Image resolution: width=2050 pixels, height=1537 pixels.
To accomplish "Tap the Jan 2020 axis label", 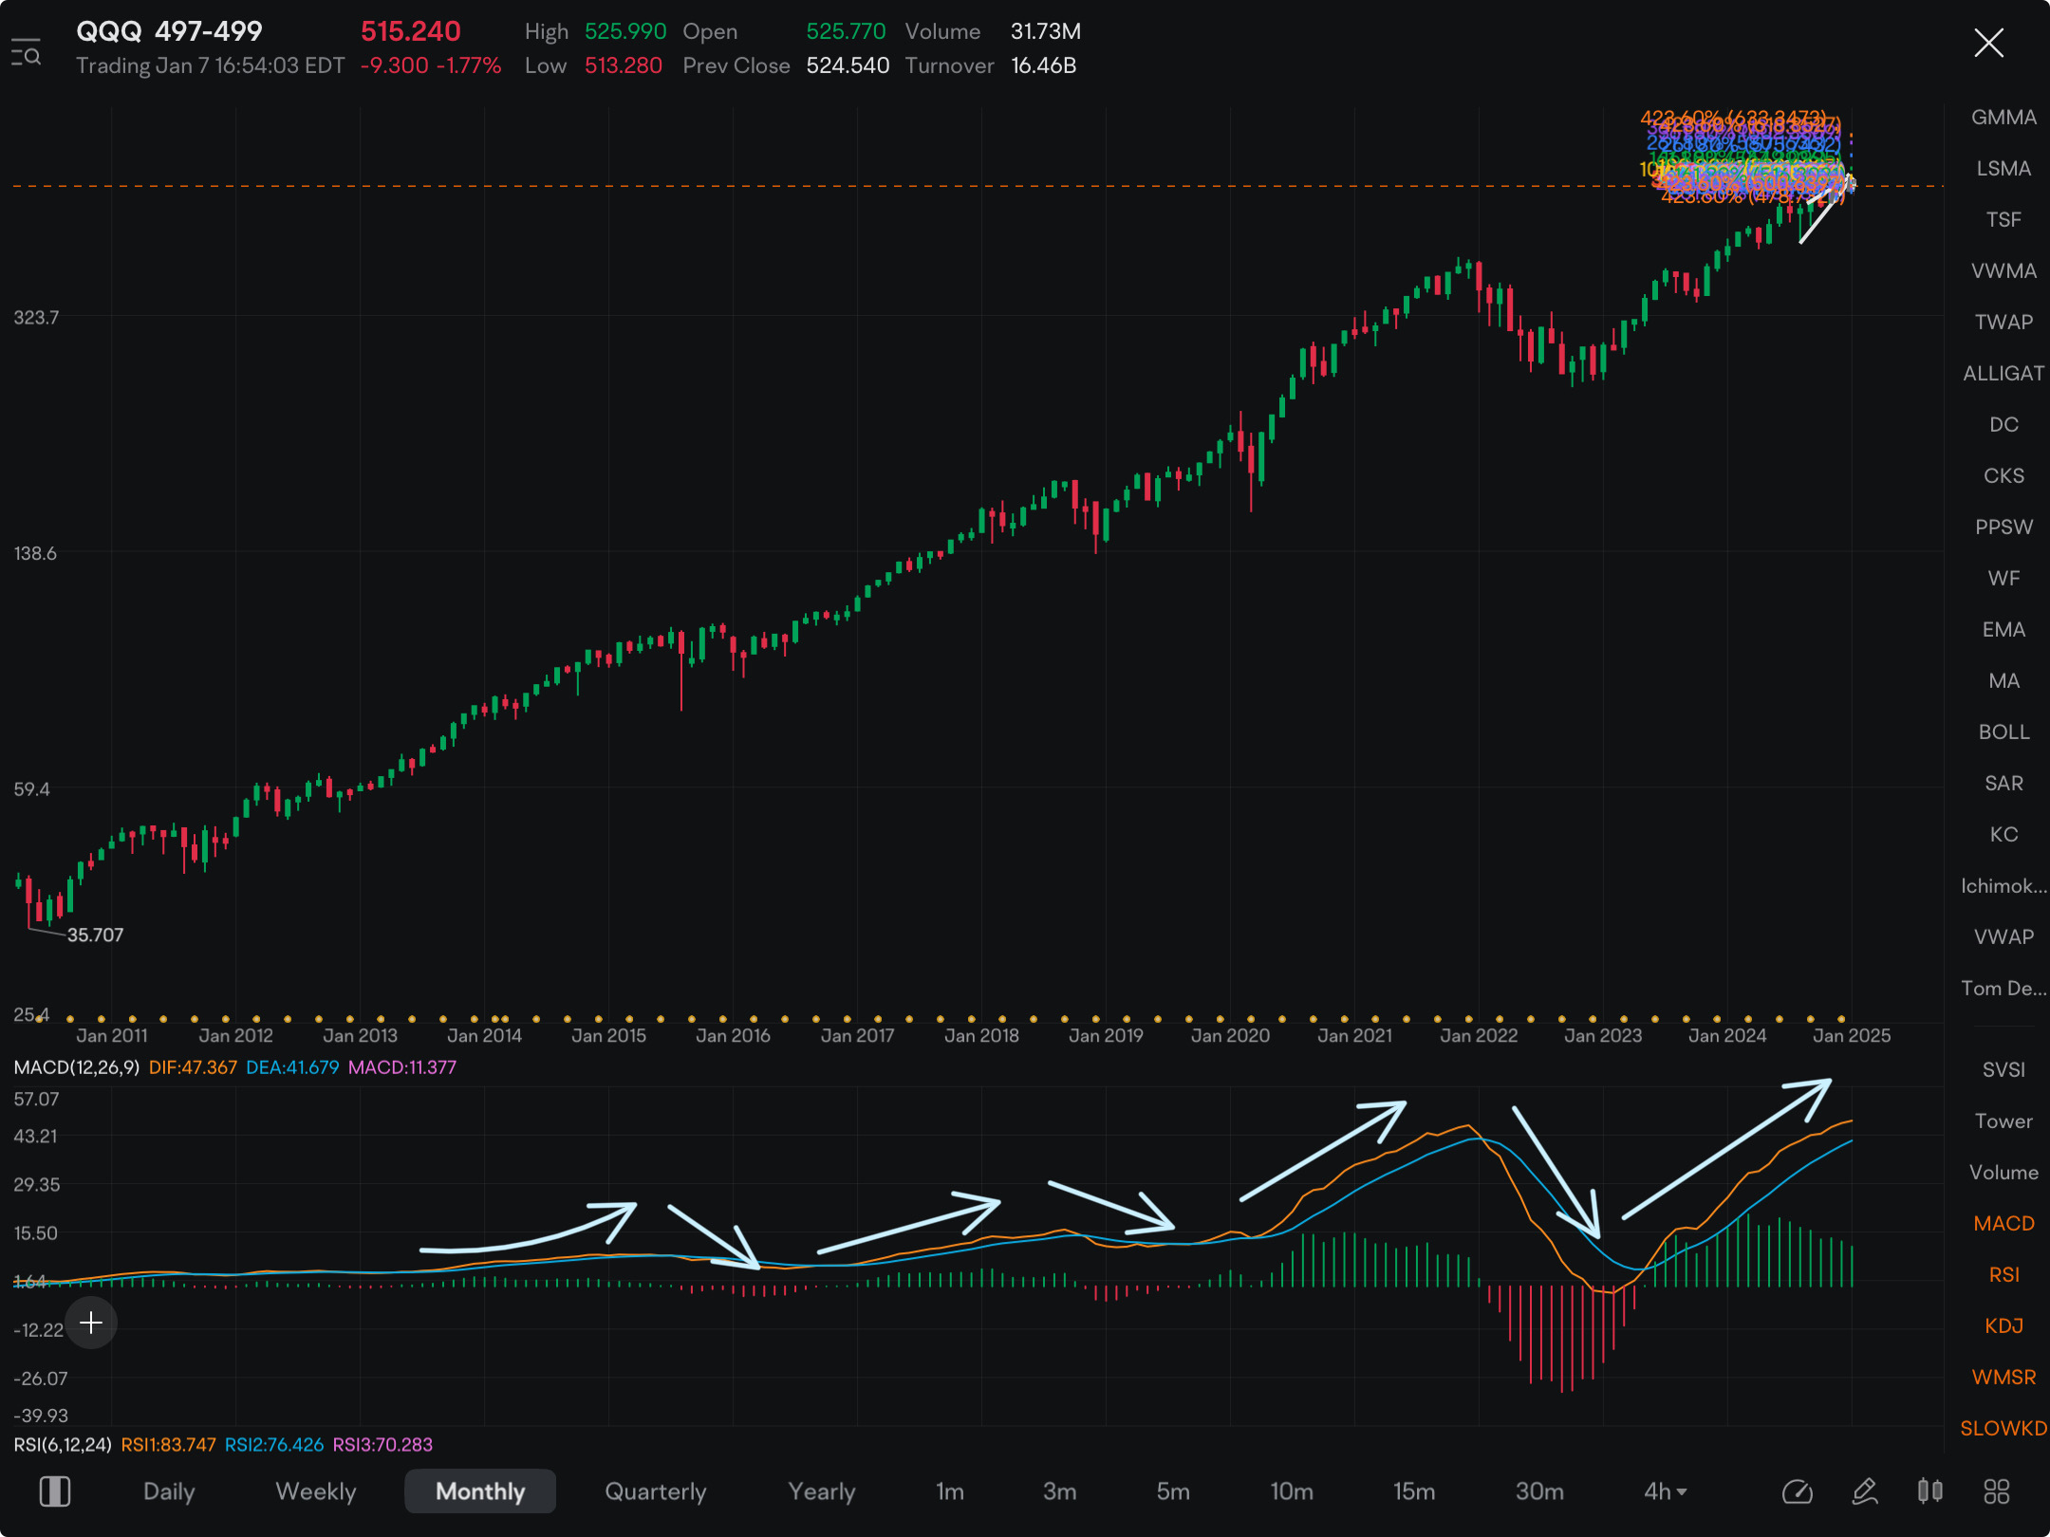I will (x=1230, y=1035).
